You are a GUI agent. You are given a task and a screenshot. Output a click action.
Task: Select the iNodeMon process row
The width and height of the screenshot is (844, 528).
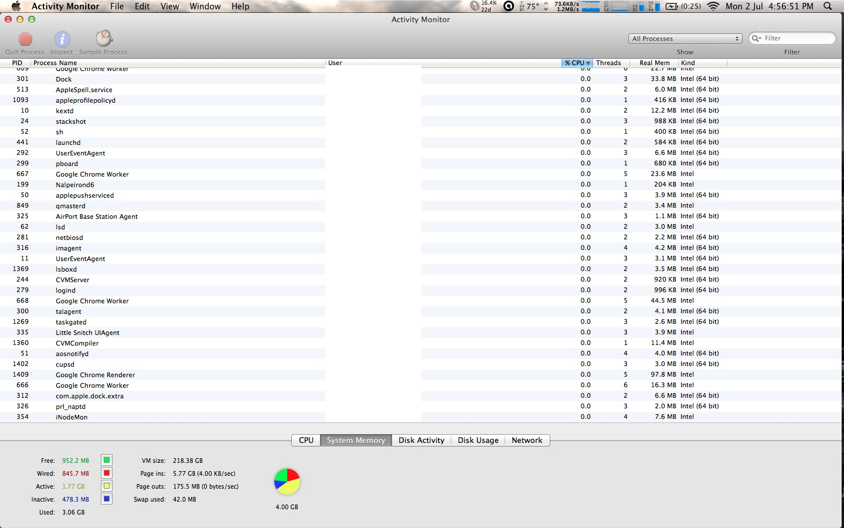coord(422,417)
